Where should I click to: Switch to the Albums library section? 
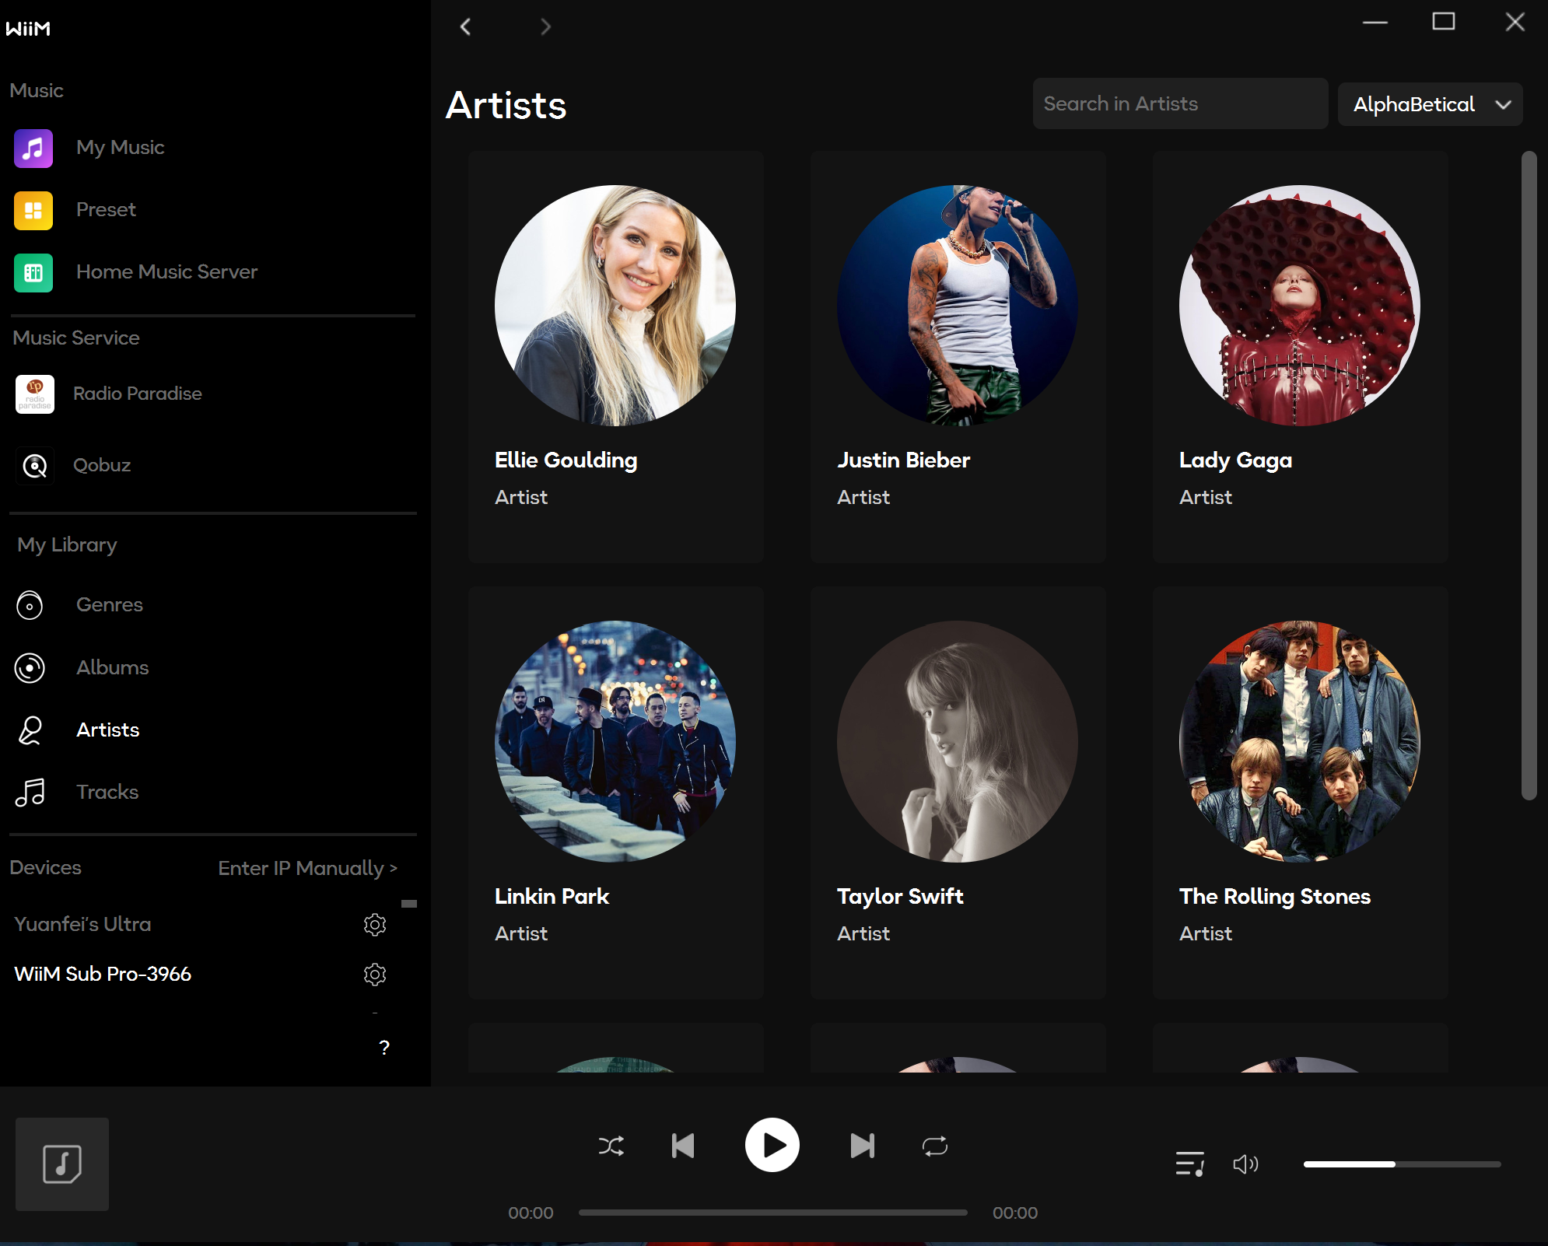coord(112,667)
